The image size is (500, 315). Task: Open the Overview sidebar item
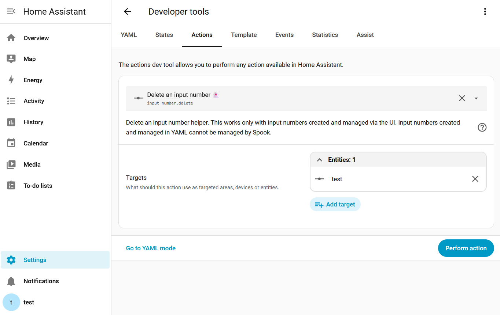(55, 38)
